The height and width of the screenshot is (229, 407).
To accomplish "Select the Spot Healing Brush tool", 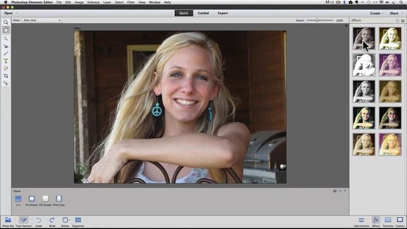I will point(6,69).
